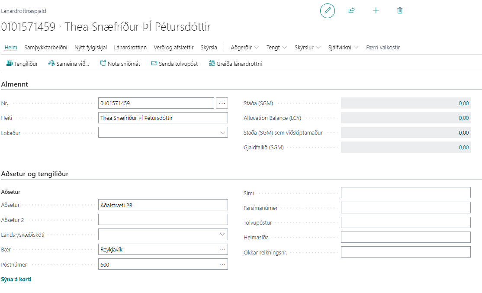Open Tengiliður contact action
This screenshot has height=293, width=482.
(22, 64)
